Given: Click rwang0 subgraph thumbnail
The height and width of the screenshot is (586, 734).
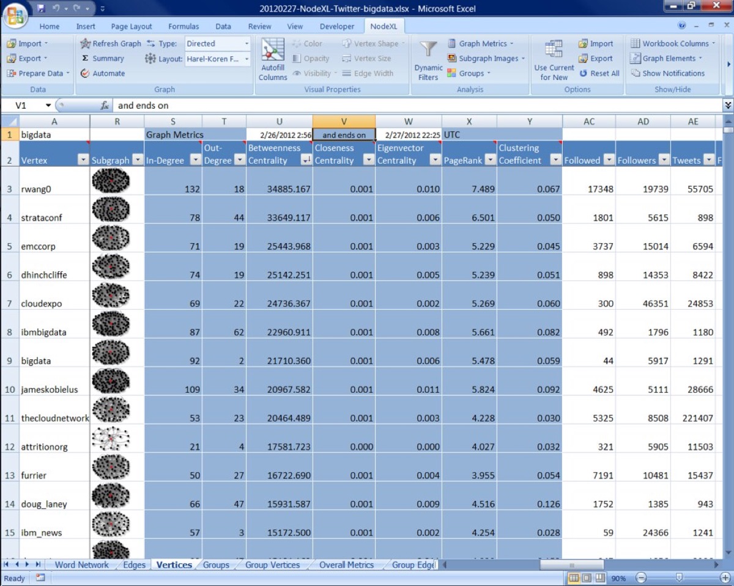Looking at the screenshot, I should [111, 180].
